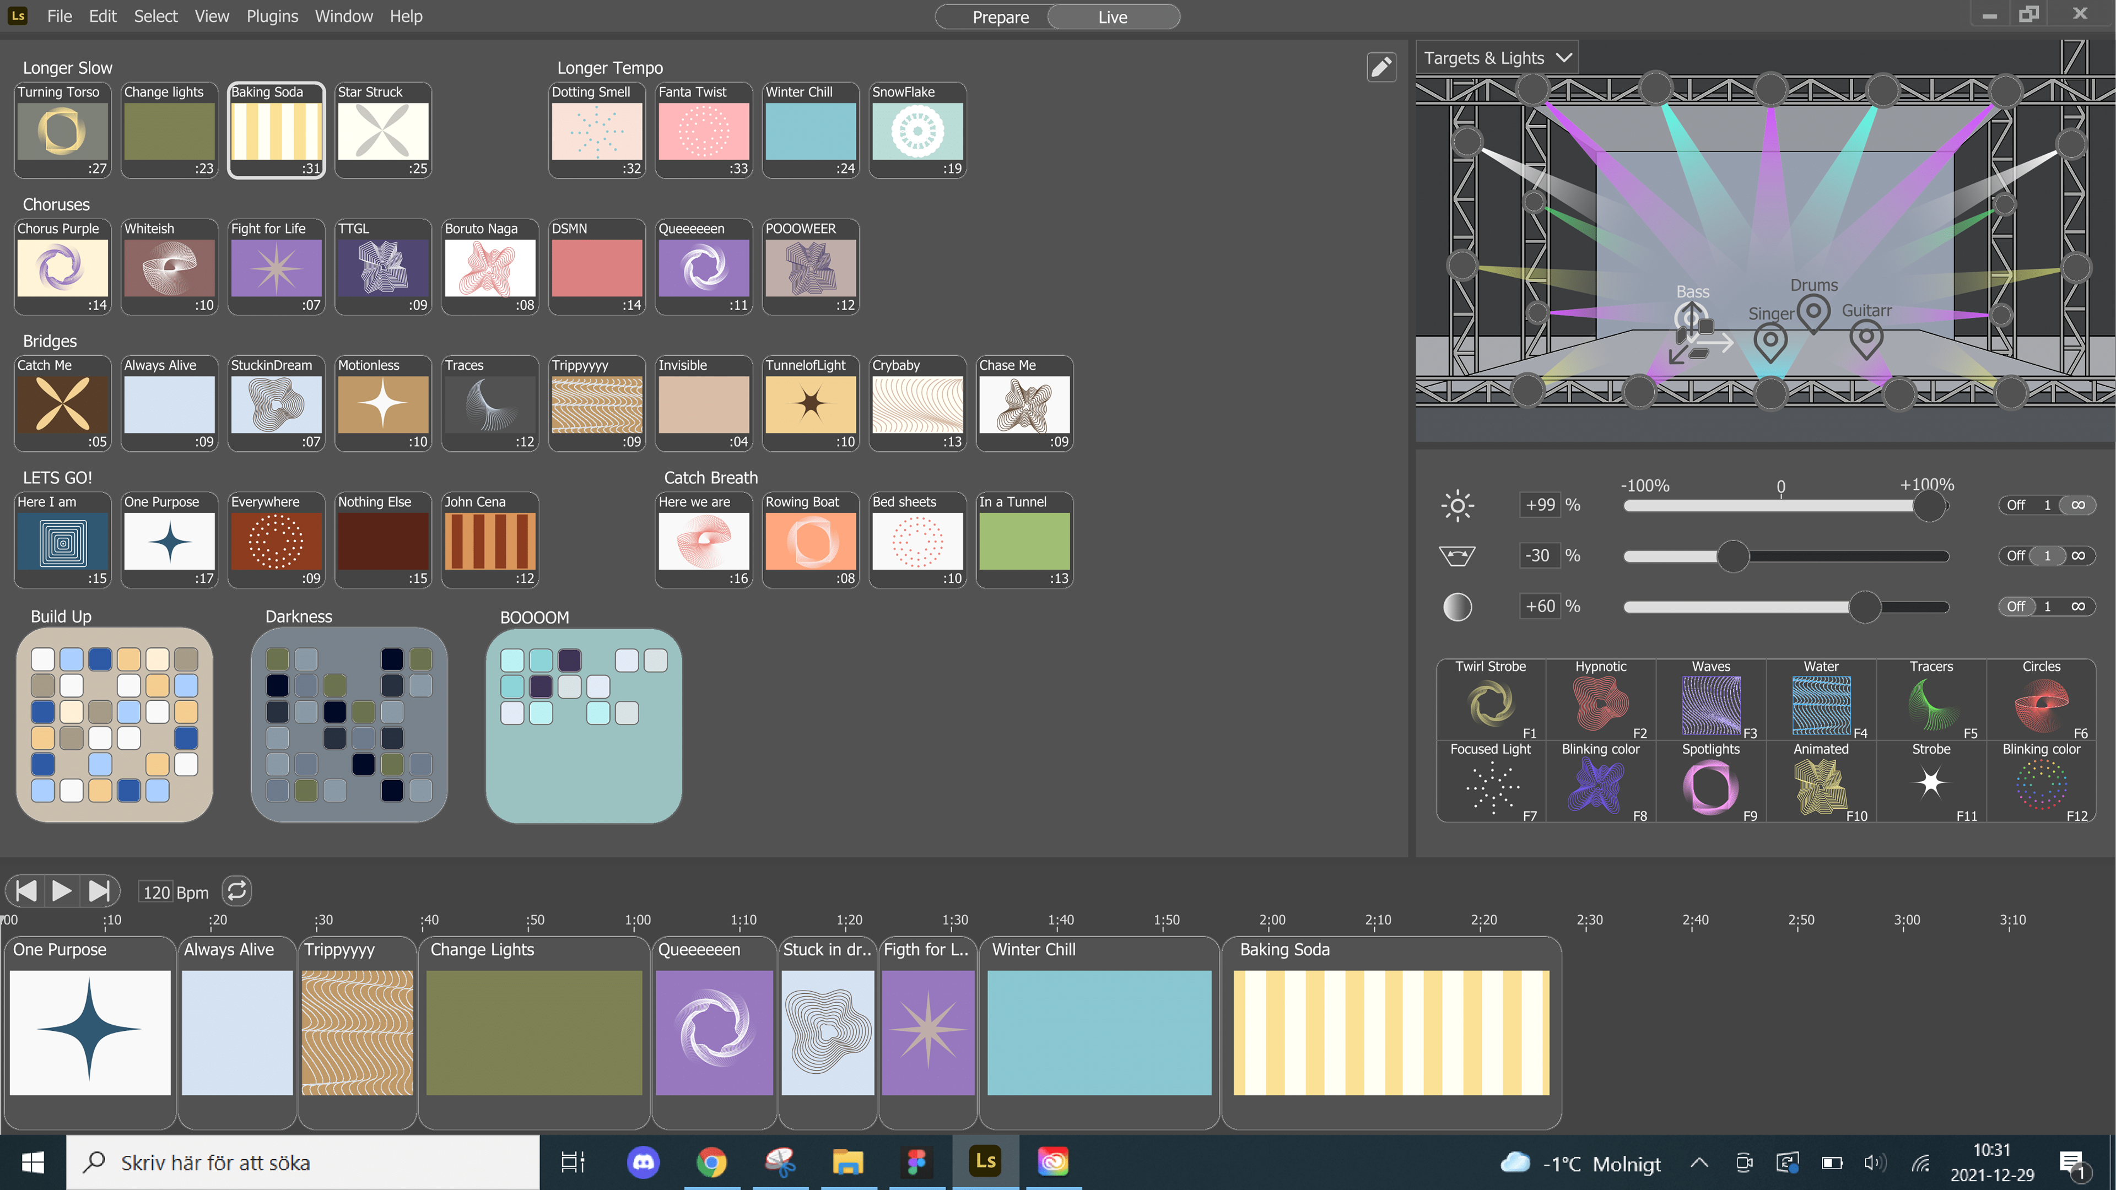Click the brightness sun icon
The image size is (2116, 1190).
pyautogui.click(x=1457, y=505)
